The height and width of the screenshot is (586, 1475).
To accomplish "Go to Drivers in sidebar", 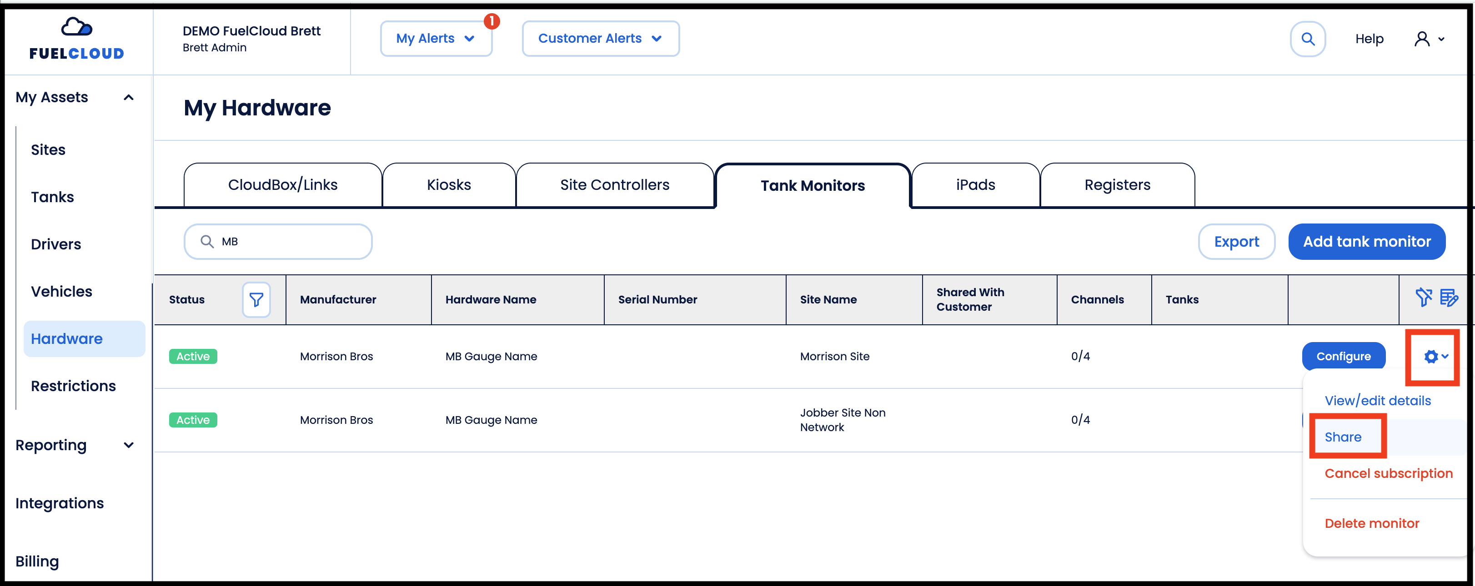I will click(x=55, y=244).
